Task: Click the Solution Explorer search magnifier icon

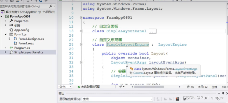Action: (51, 6)
